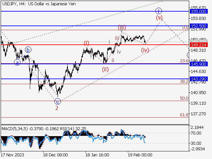This screenshot has width=212, height=159.
Task: Click the red wave label (v)
Action: click(x=159, y=18)
